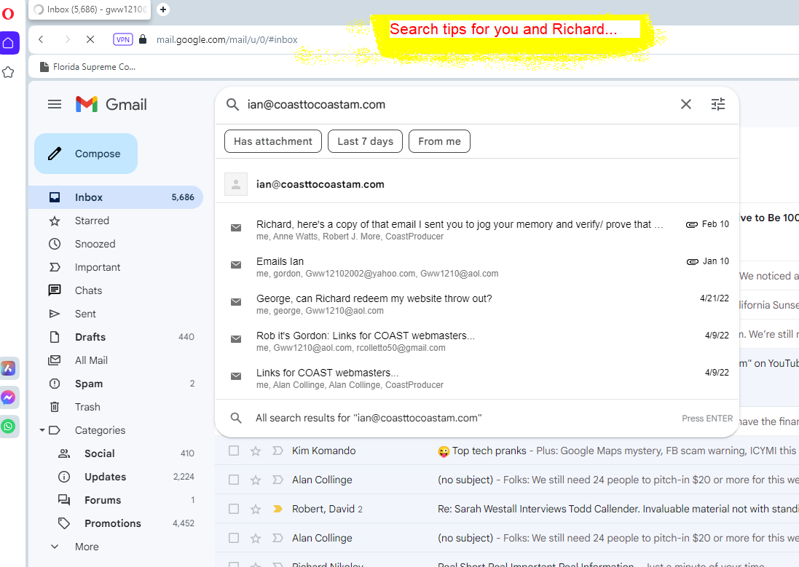Unmark Robert, David email as important
This screenshot has height=567, width=799.
pyautogui.click(x=278, y=509)
